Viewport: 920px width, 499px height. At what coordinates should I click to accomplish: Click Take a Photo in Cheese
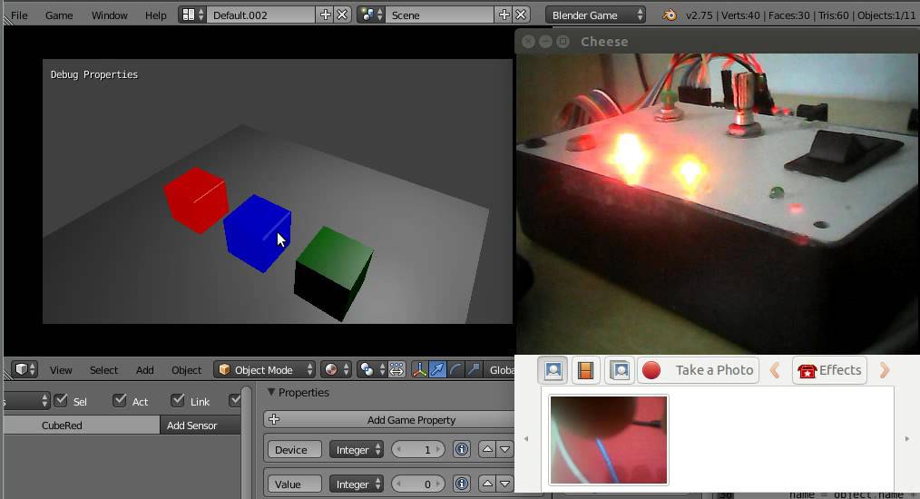coord(699,370)
